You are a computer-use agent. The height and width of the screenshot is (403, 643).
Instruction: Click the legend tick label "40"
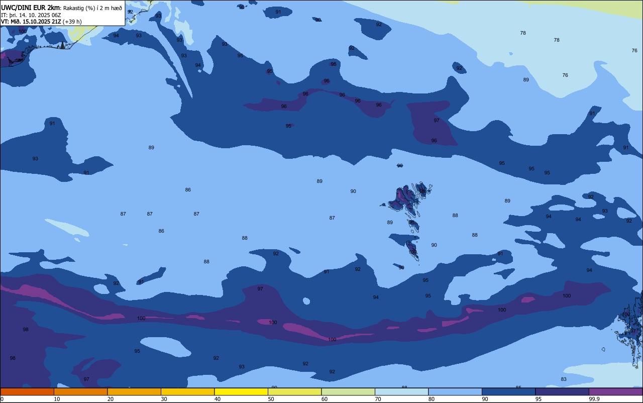click(x=218, y=399)
